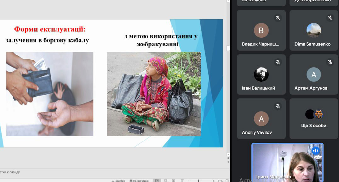Click the vertical scrollbar thumb beside slide
The width and height of the screenshot is (339, 182).
coord(228,48)
